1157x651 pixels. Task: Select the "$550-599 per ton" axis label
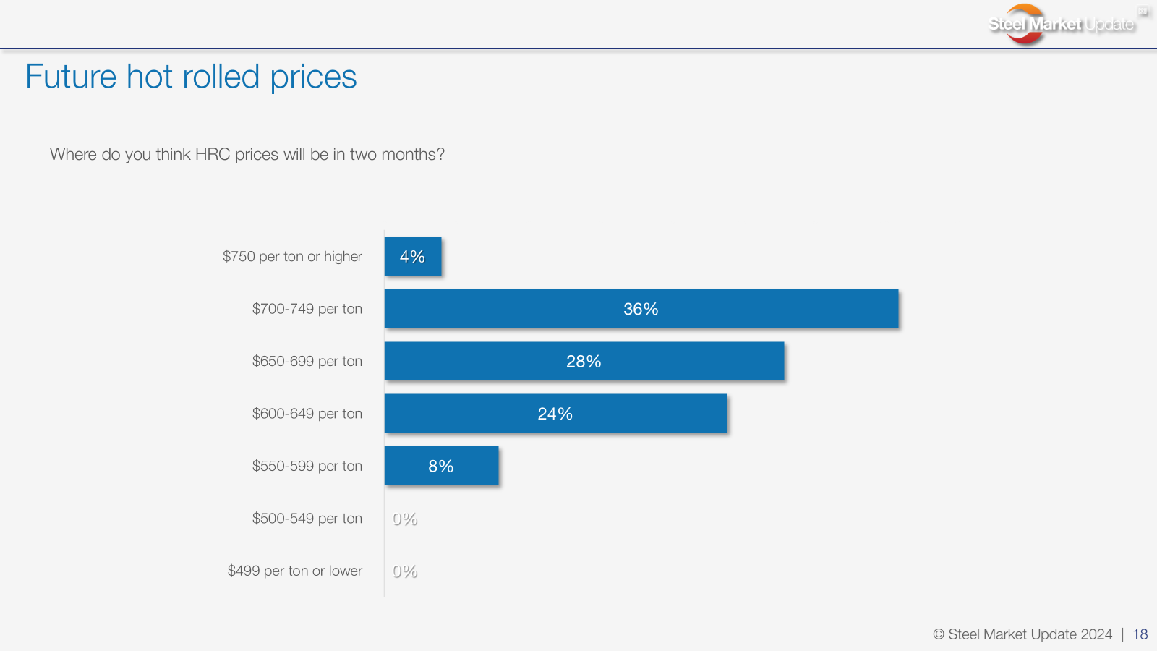pyautogui.click(x=307, y=467)
